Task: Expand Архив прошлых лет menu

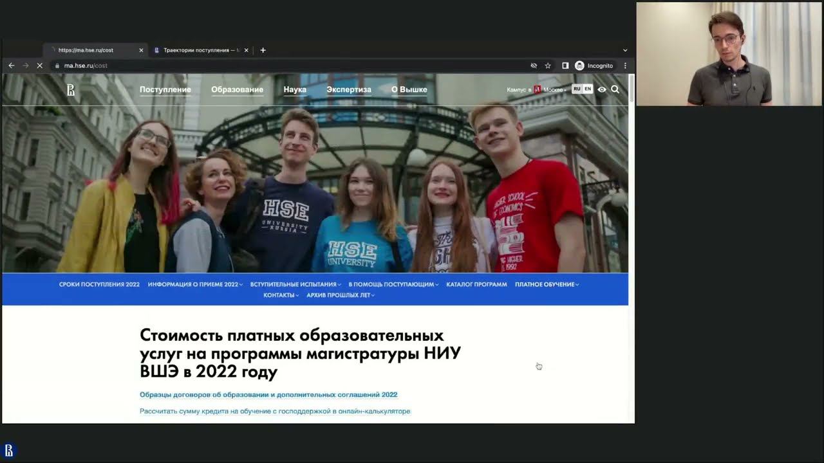Action: click(341, 295)
